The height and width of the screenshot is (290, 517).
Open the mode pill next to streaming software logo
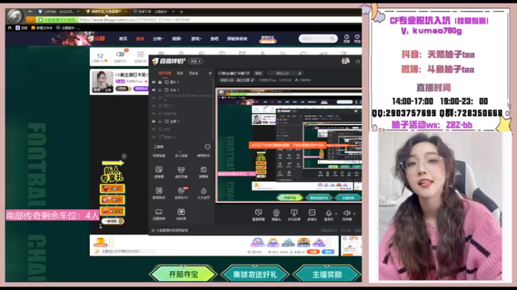tap(196, 61)
